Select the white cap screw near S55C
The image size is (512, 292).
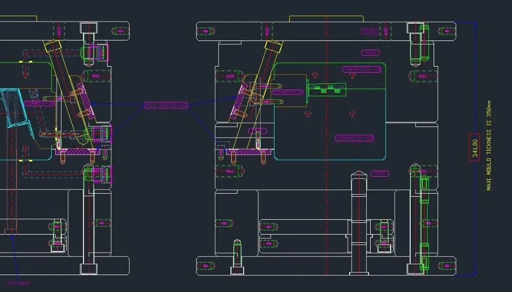click(x=415, y=46)
